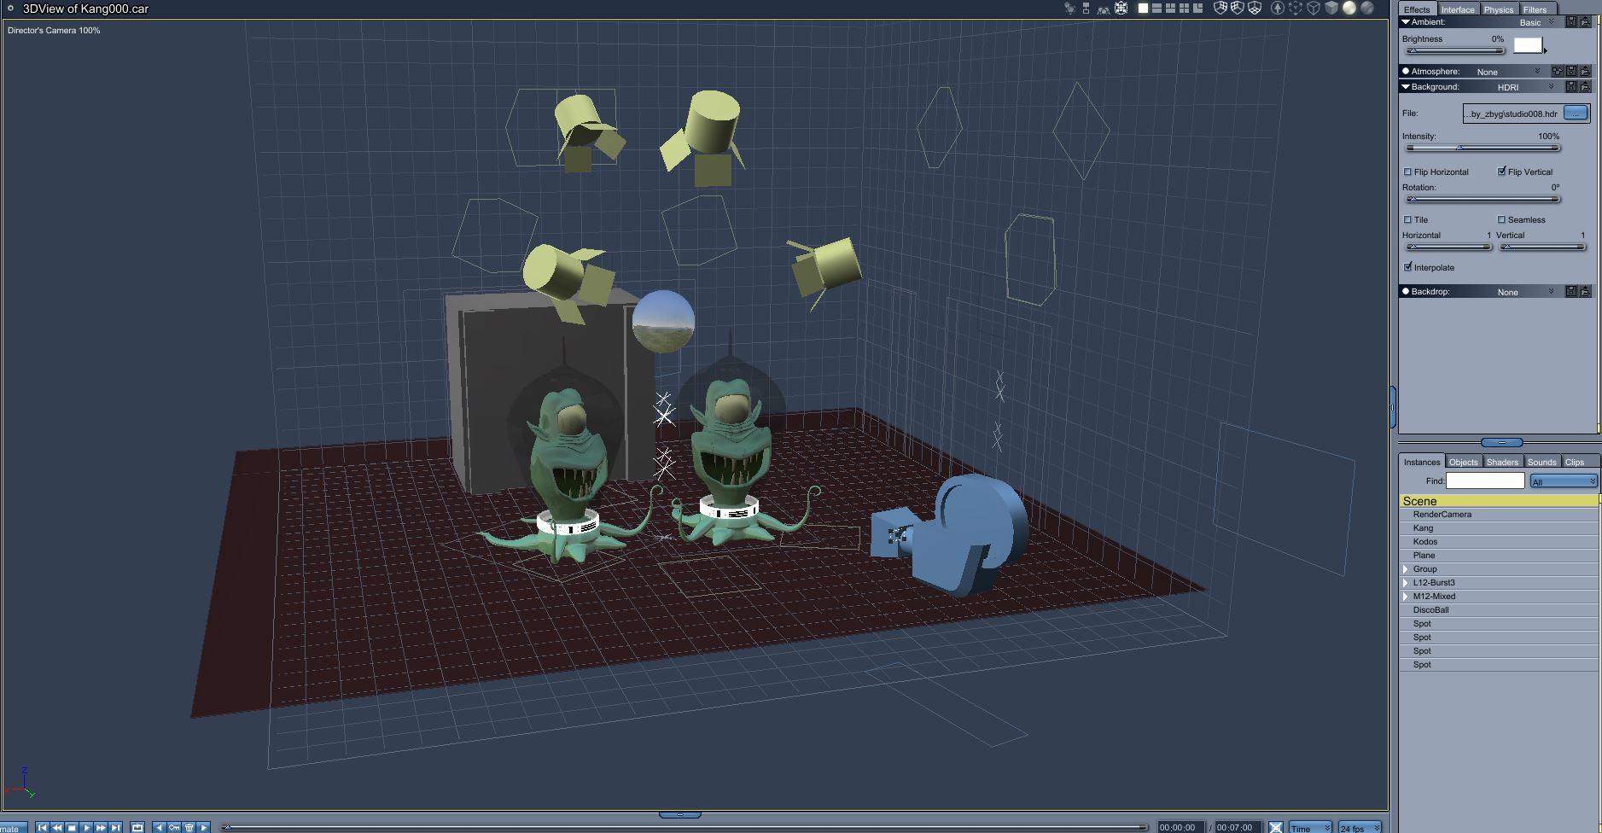Screen dimensions: 1602x833
Task: Enable the Tile checkbox
Action: point(1408,220)
